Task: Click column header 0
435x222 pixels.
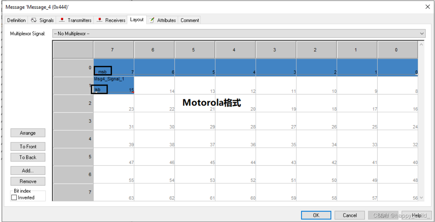Action: pos(398,50)
